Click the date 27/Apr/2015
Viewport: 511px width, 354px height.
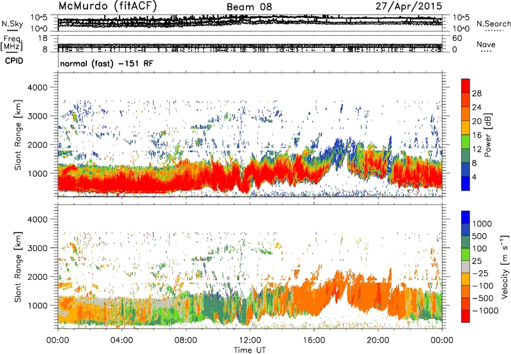coord(409,6)
